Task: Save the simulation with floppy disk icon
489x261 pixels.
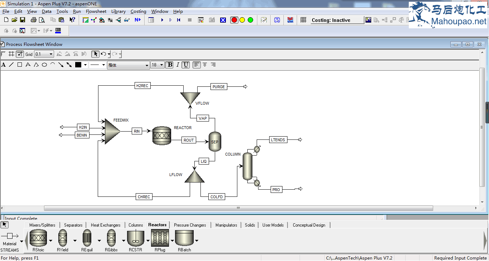Action: 23,20
